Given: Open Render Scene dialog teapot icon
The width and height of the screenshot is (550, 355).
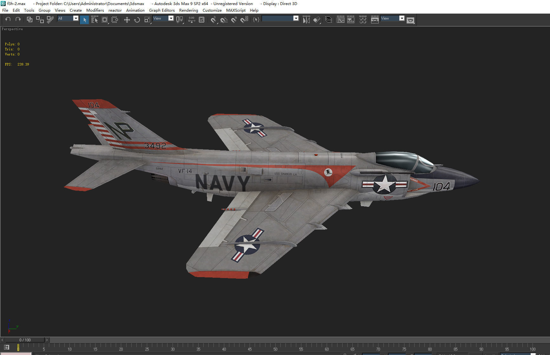Looking at the screenshot, I should (375, 20).
